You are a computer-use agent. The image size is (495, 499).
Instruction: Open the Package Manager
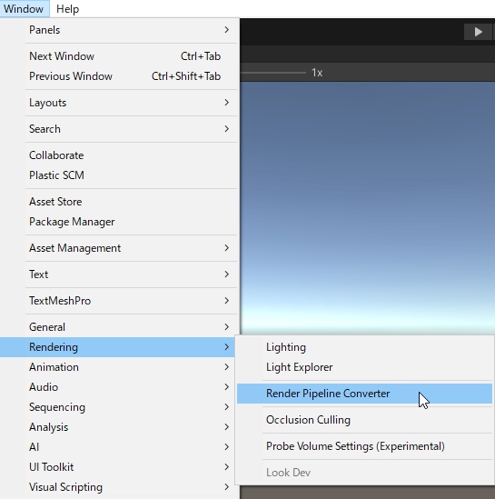119,222
